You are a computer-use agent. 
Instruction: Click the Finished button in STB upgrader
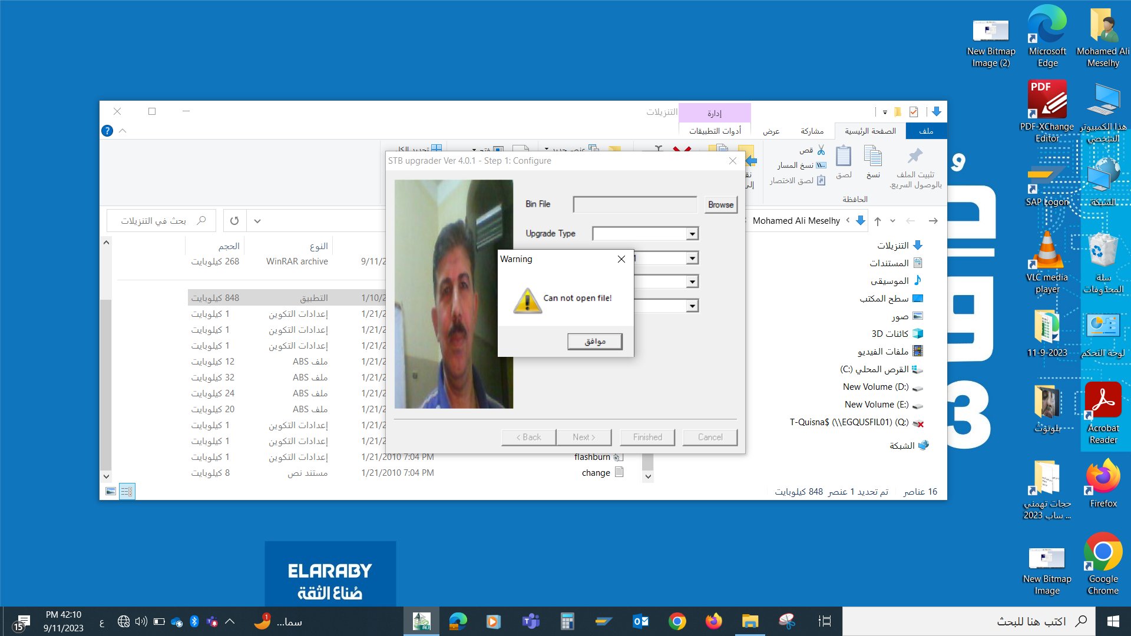[x=647, y=437]
